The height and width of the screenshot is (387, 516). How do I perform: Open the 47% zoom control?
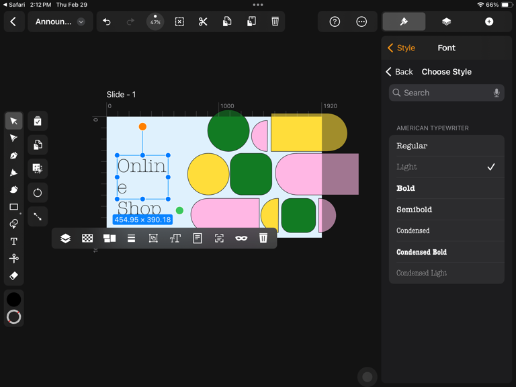155,21
